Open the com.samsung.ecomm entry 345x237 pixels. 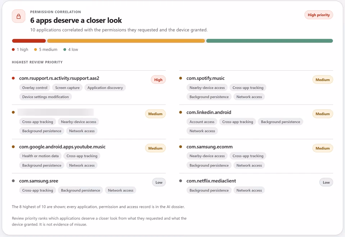210,147
